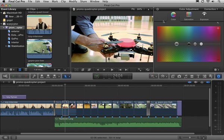Screen dimensions: 224x140
Task: Open the transitions browser
Action: 192,76
